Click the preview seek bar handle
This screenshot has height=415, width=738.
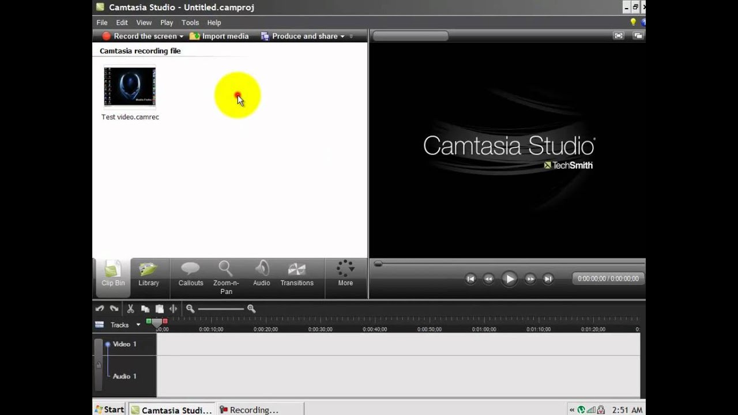[378, 264]
